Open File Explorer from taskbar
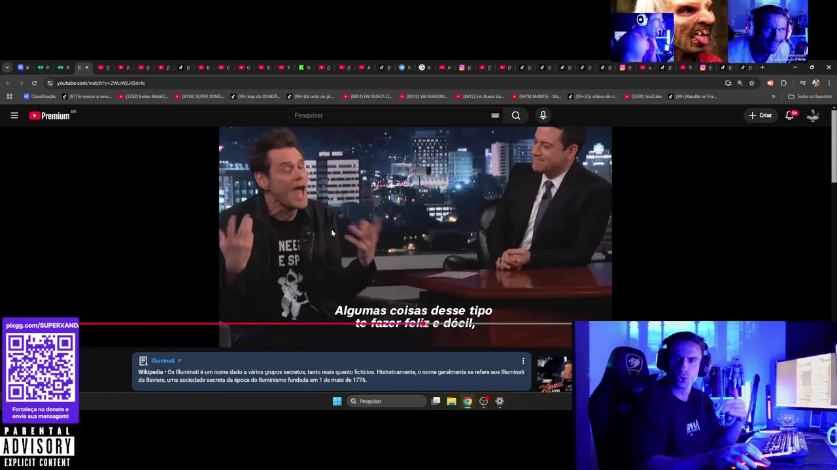Screen dimensions: 837x470 click(x=451, y=401)
